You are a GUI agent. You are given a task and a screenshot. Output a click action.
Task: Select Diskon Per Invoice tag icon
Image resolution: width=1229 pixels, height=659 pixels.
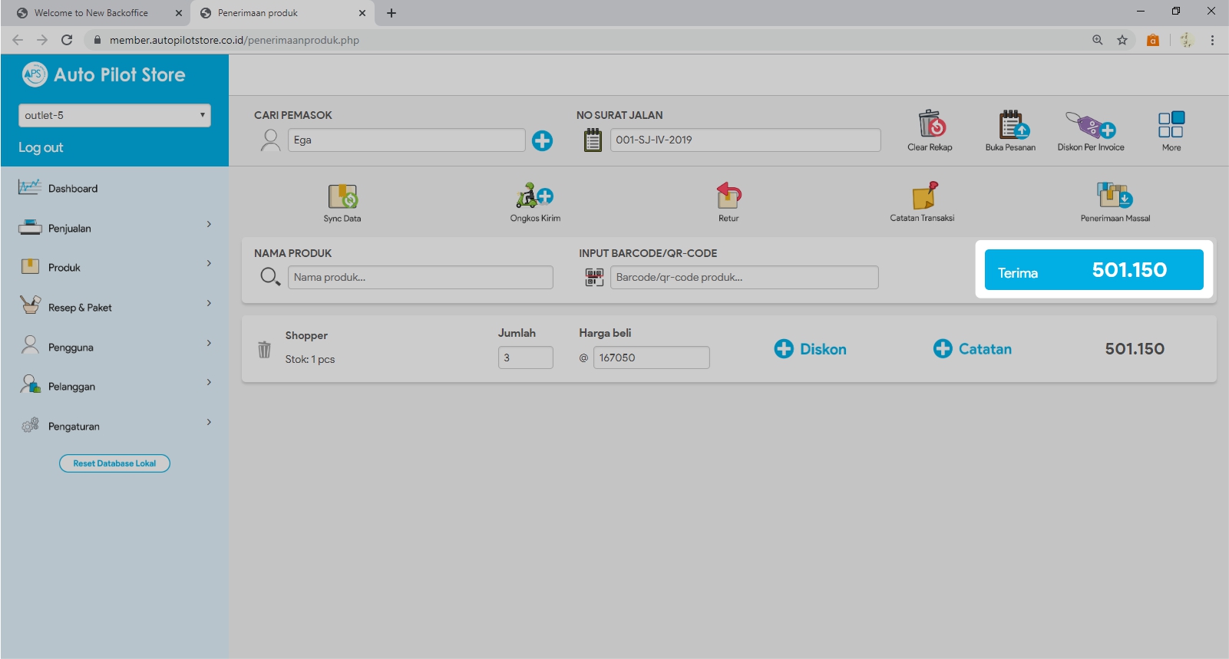click(1090, 124)
